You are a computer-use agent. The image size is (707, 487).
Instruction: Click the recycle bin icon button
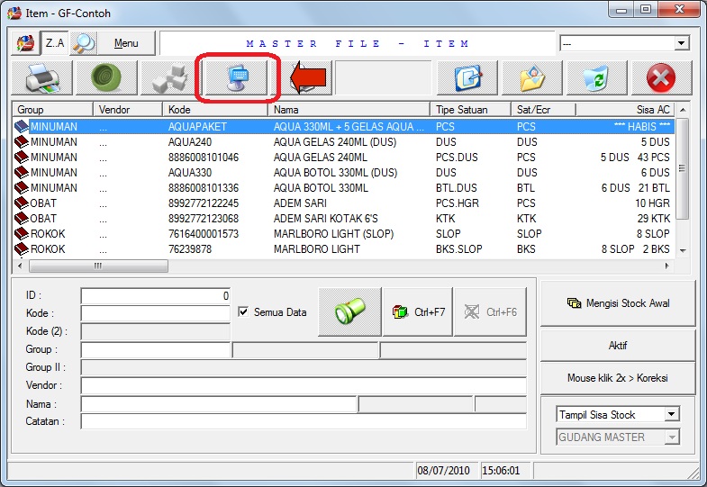(596, 78)
